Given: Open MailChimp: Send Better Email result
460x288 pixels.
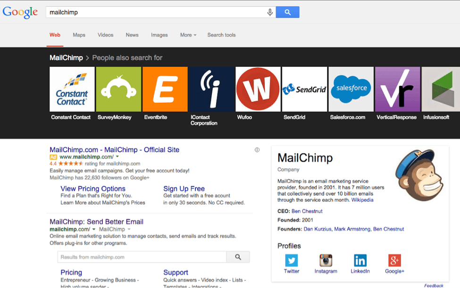Looking at the screenshot, I should tap(97, 222).
